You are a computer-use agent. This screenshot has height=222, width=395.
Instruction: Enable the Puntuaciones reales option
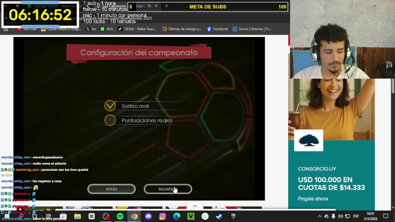pyautogui.click(x=110, y=120)
